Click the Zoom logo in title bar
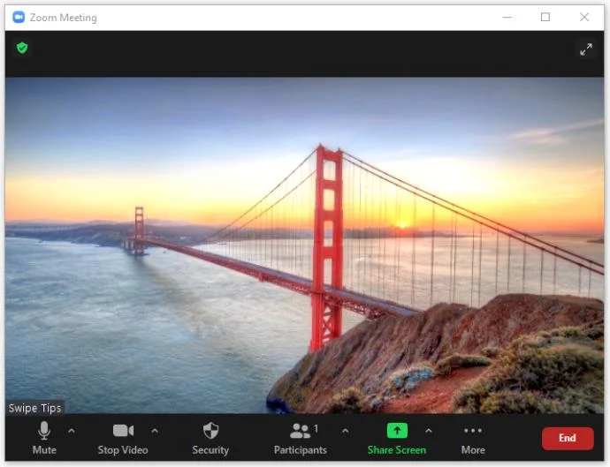This screenshot has height=467, width=610. click(x=19, y=17)
